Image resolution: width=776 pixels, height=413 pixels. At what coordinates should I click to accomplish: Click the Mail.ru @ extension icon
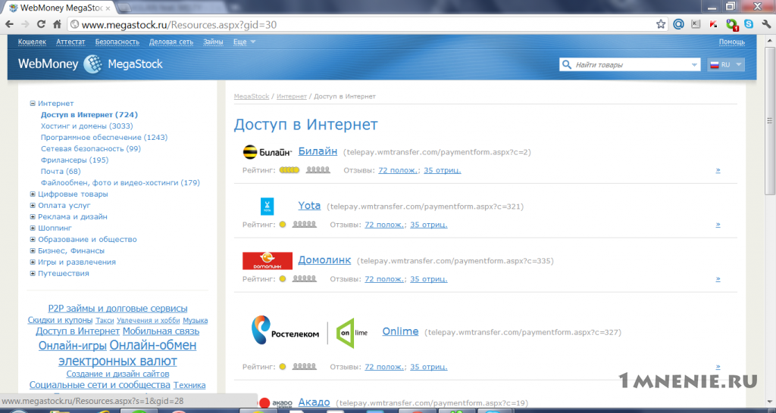tap(678, 24)
